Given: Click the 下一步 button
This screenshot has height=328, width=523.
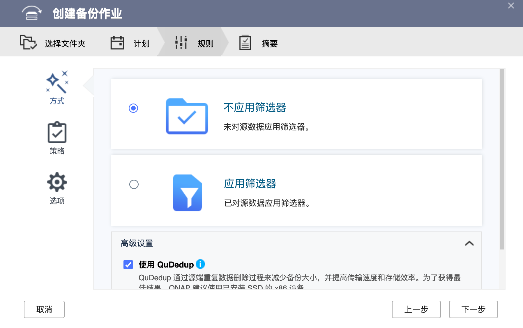Looking at the screenshot, I should (x=473, y=309).
